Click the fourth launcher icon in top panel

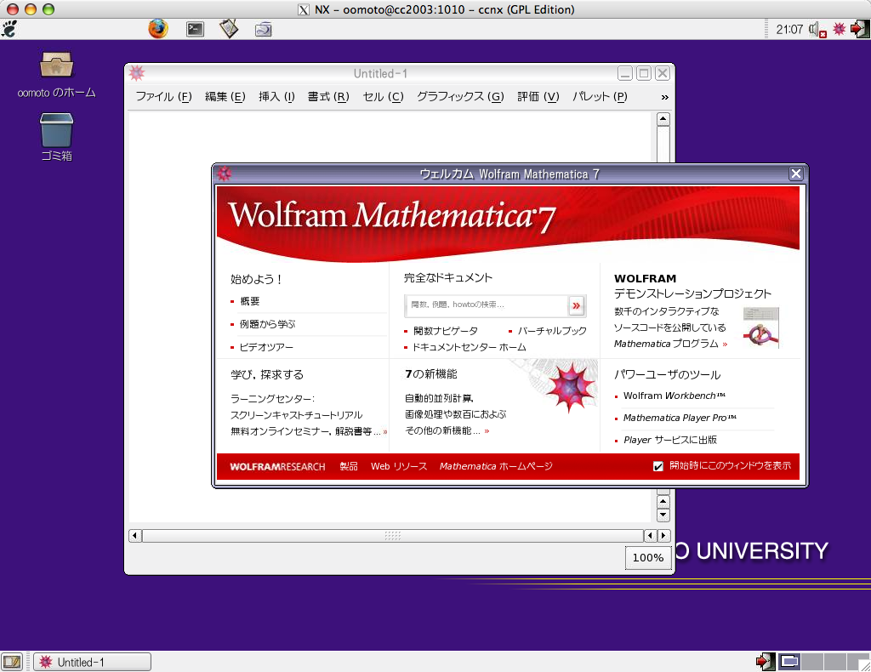(264, 29)
